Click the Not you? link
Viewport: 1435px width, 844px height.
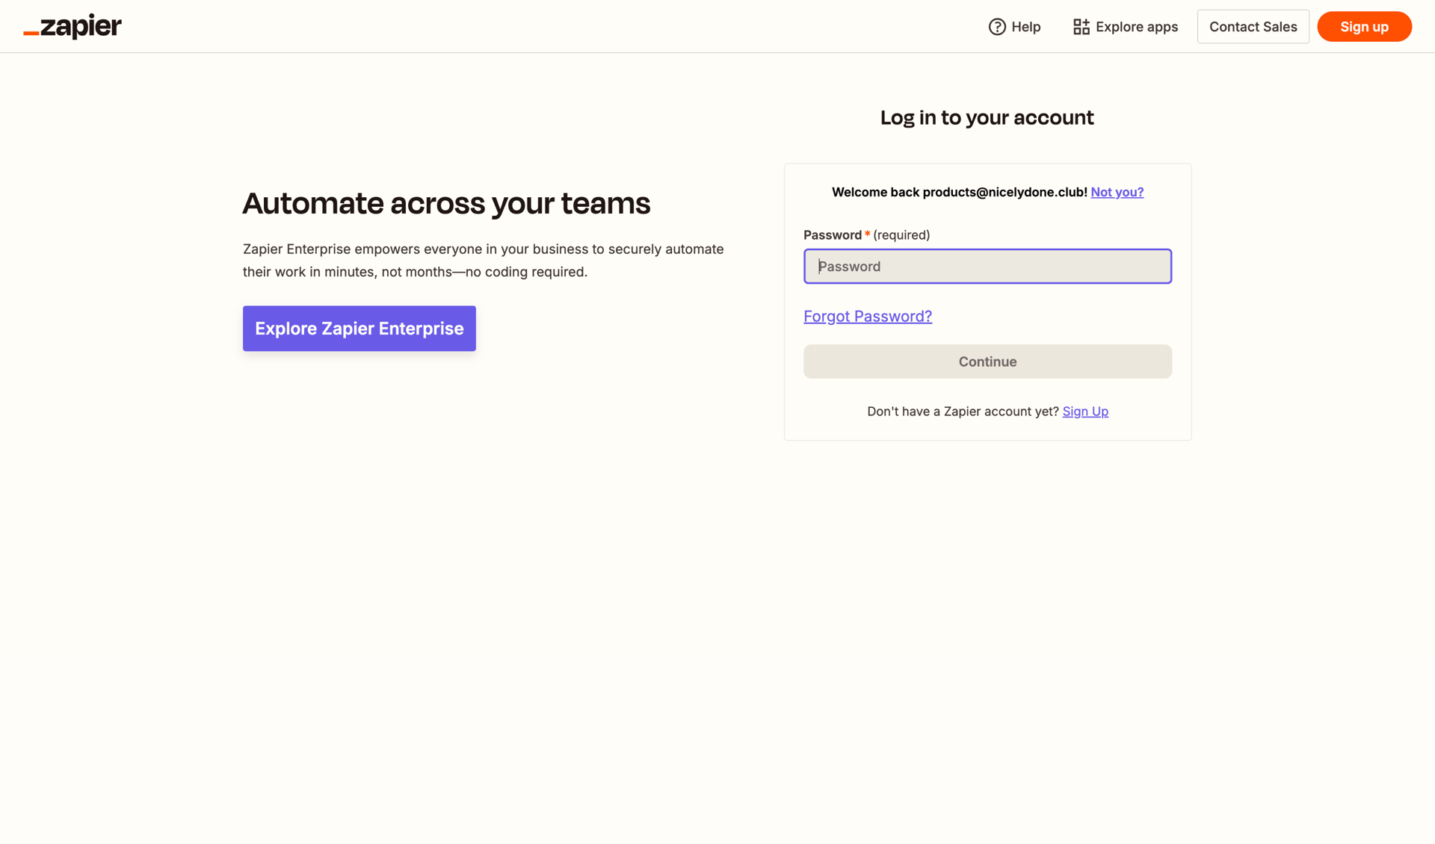tap(1117, 192)
